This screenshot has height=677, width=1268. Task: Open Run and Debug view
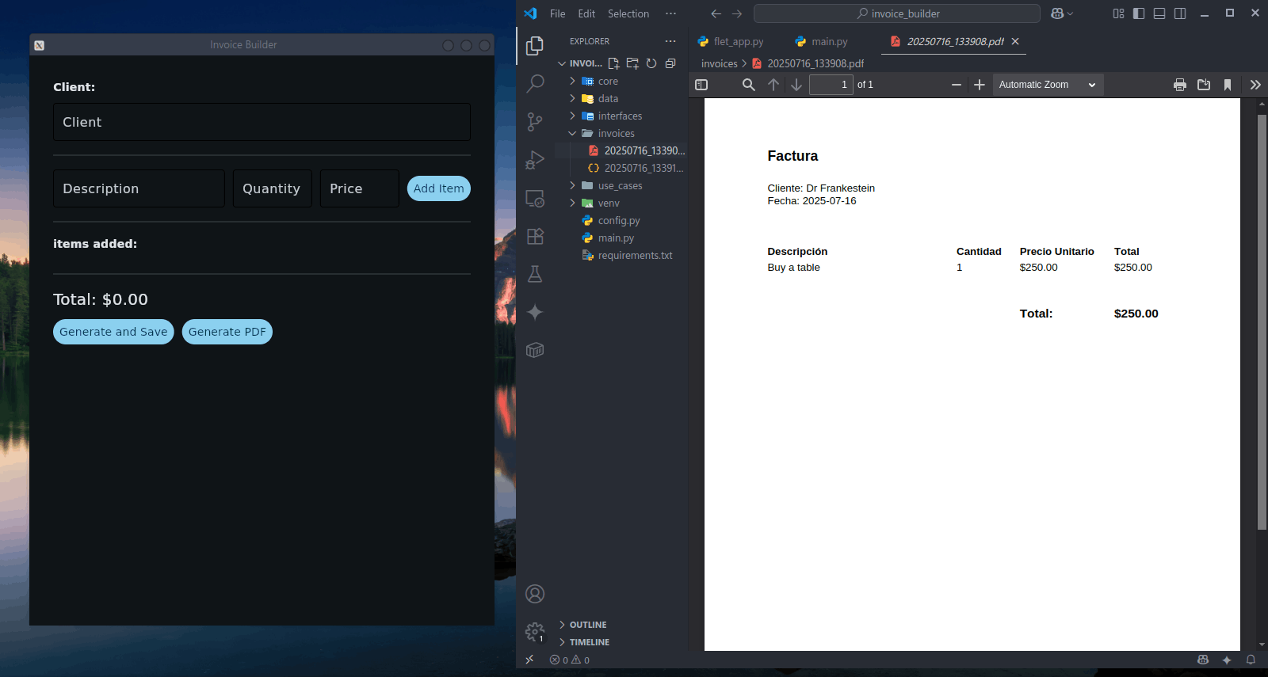[535, 160]
